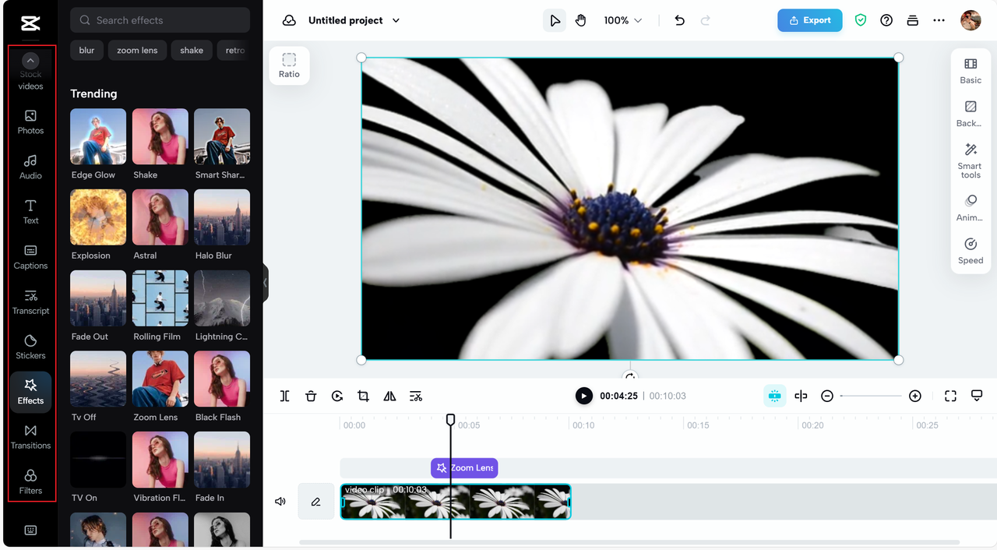Viewport: 997px width, 550px height.
Task: Open the three-dot more options menu
Action: [939, 20]
